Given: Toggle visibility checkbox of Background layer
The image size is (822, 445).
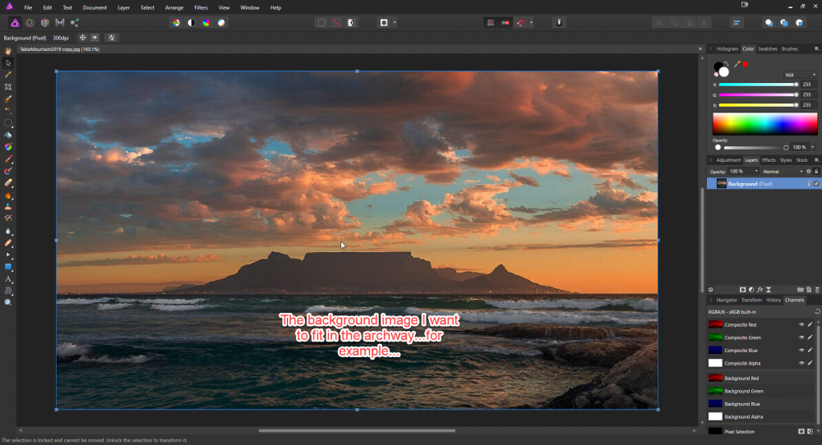Looking at the screenshot, I should [x=816, y=184].
